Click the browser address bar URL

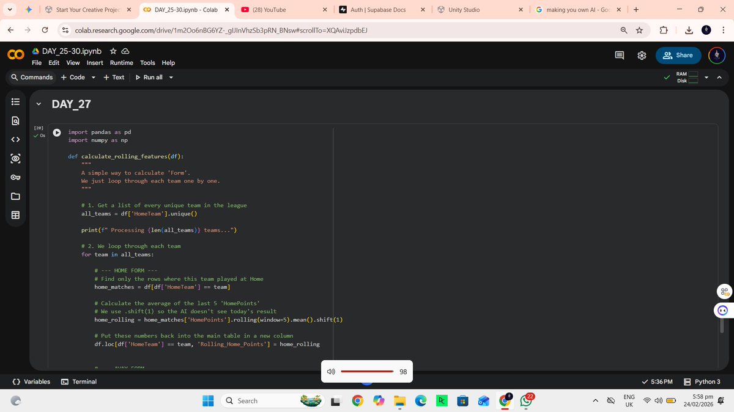220,30
